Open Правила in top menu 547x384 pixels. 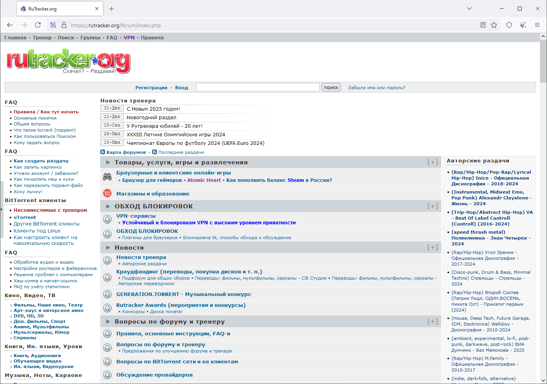(x=152, y=38)
